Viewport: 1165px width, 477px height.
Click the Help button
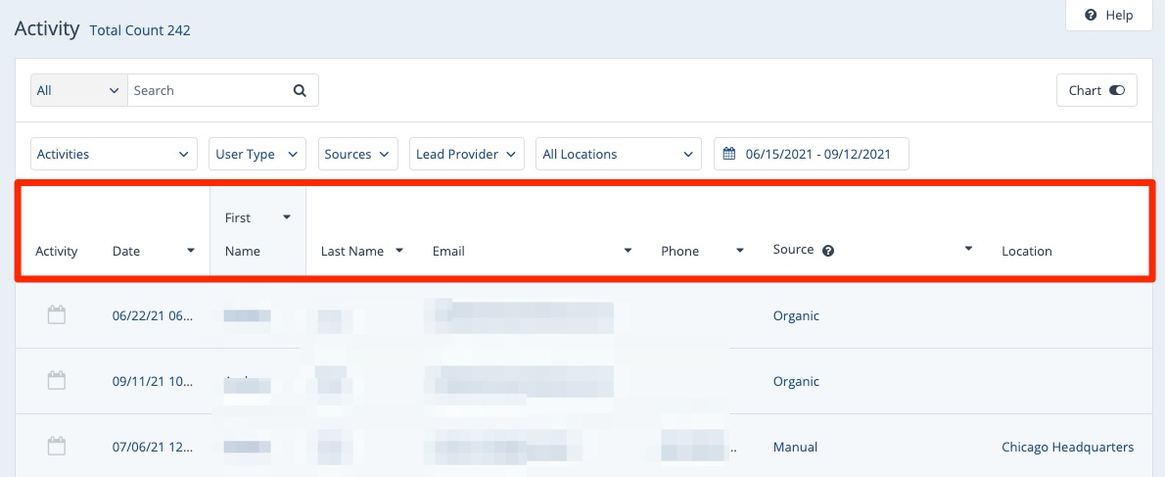pos(1108,15)
